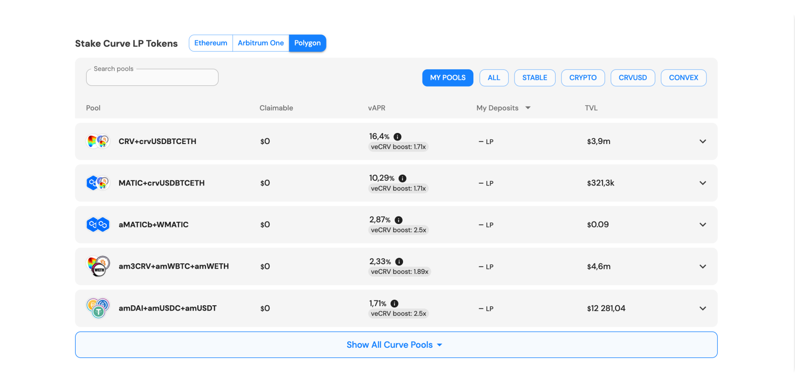The image size is (795, 387).
Task: Click the $321,3k TVL value
Action: coord(601,183)
